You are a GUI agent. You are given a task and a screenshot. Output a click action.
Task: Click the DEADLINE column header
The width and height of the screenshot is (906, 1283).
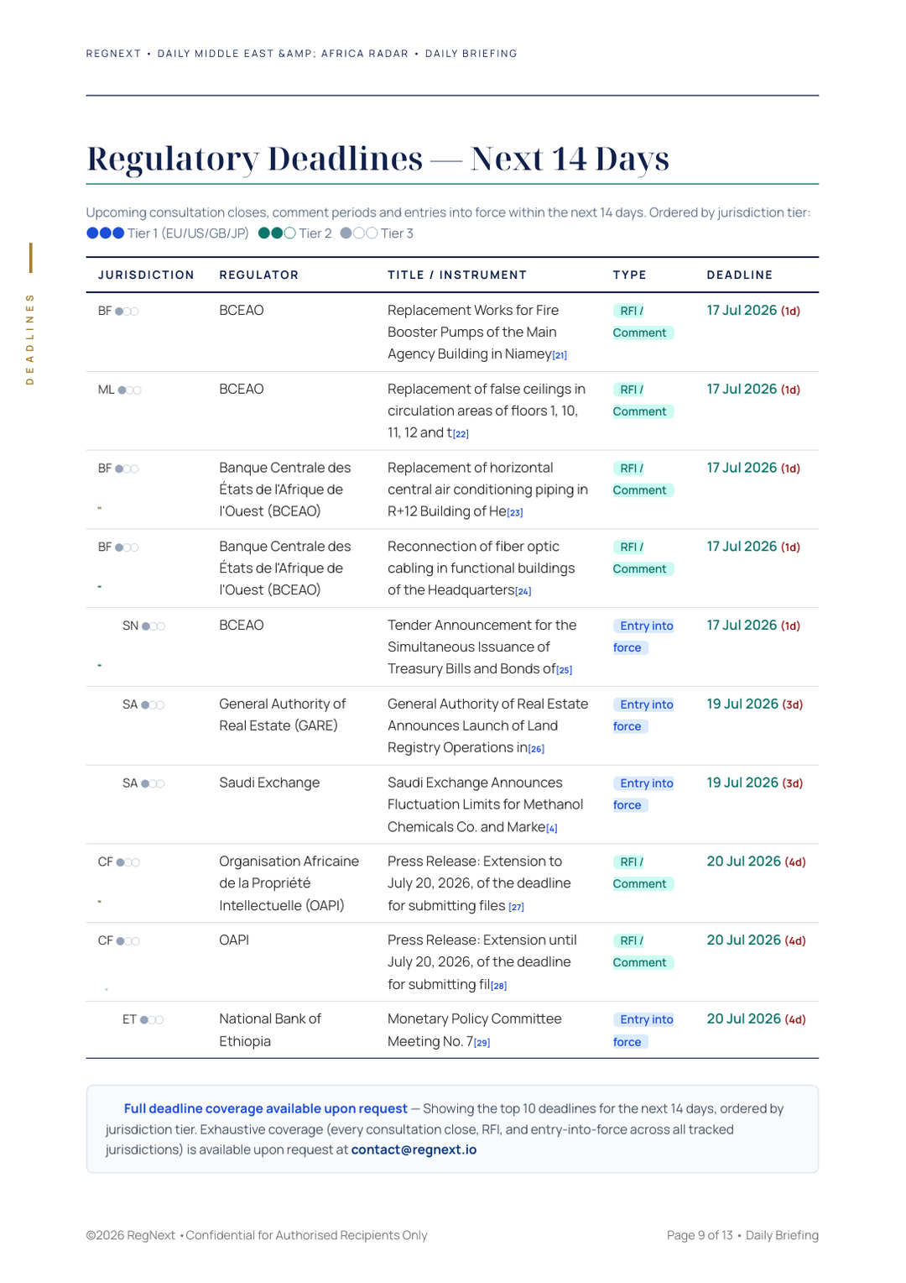coord(740,275)
